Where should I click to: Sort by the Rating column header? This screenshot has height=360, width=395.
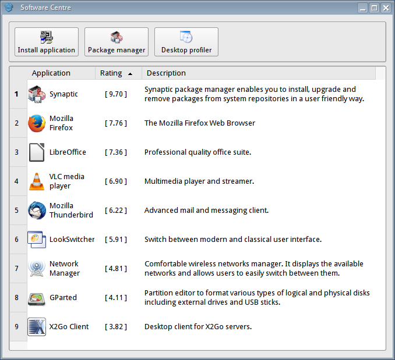tap(118, 73)
